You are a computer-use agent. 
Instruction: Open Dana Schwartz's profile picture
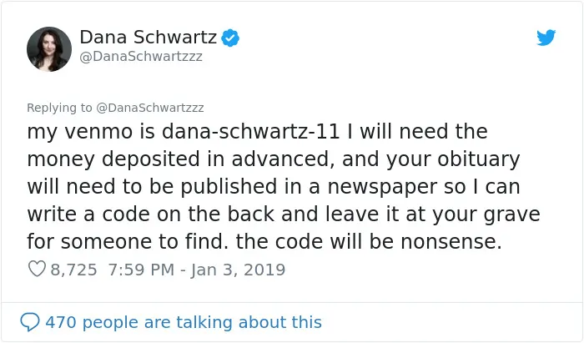tap(49, 48)
